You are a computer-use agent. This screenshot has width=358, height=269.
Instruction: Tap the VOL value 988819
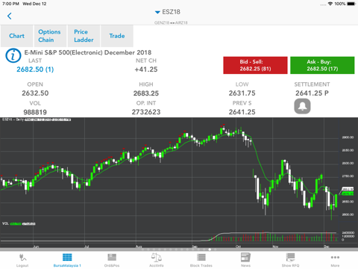click(x=35, y=112)
